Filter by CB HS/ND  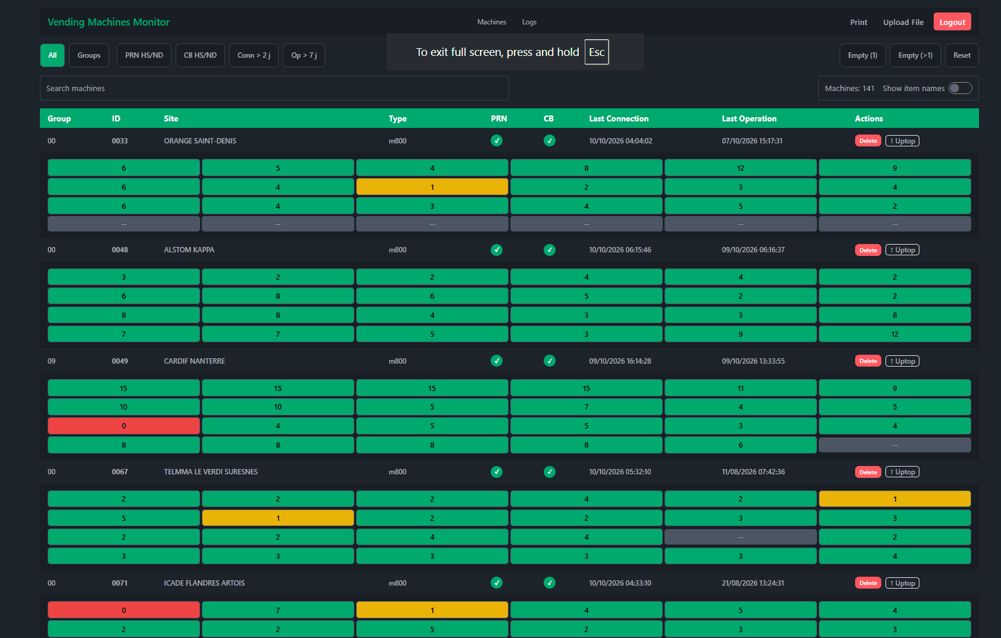tap(200, 55)
